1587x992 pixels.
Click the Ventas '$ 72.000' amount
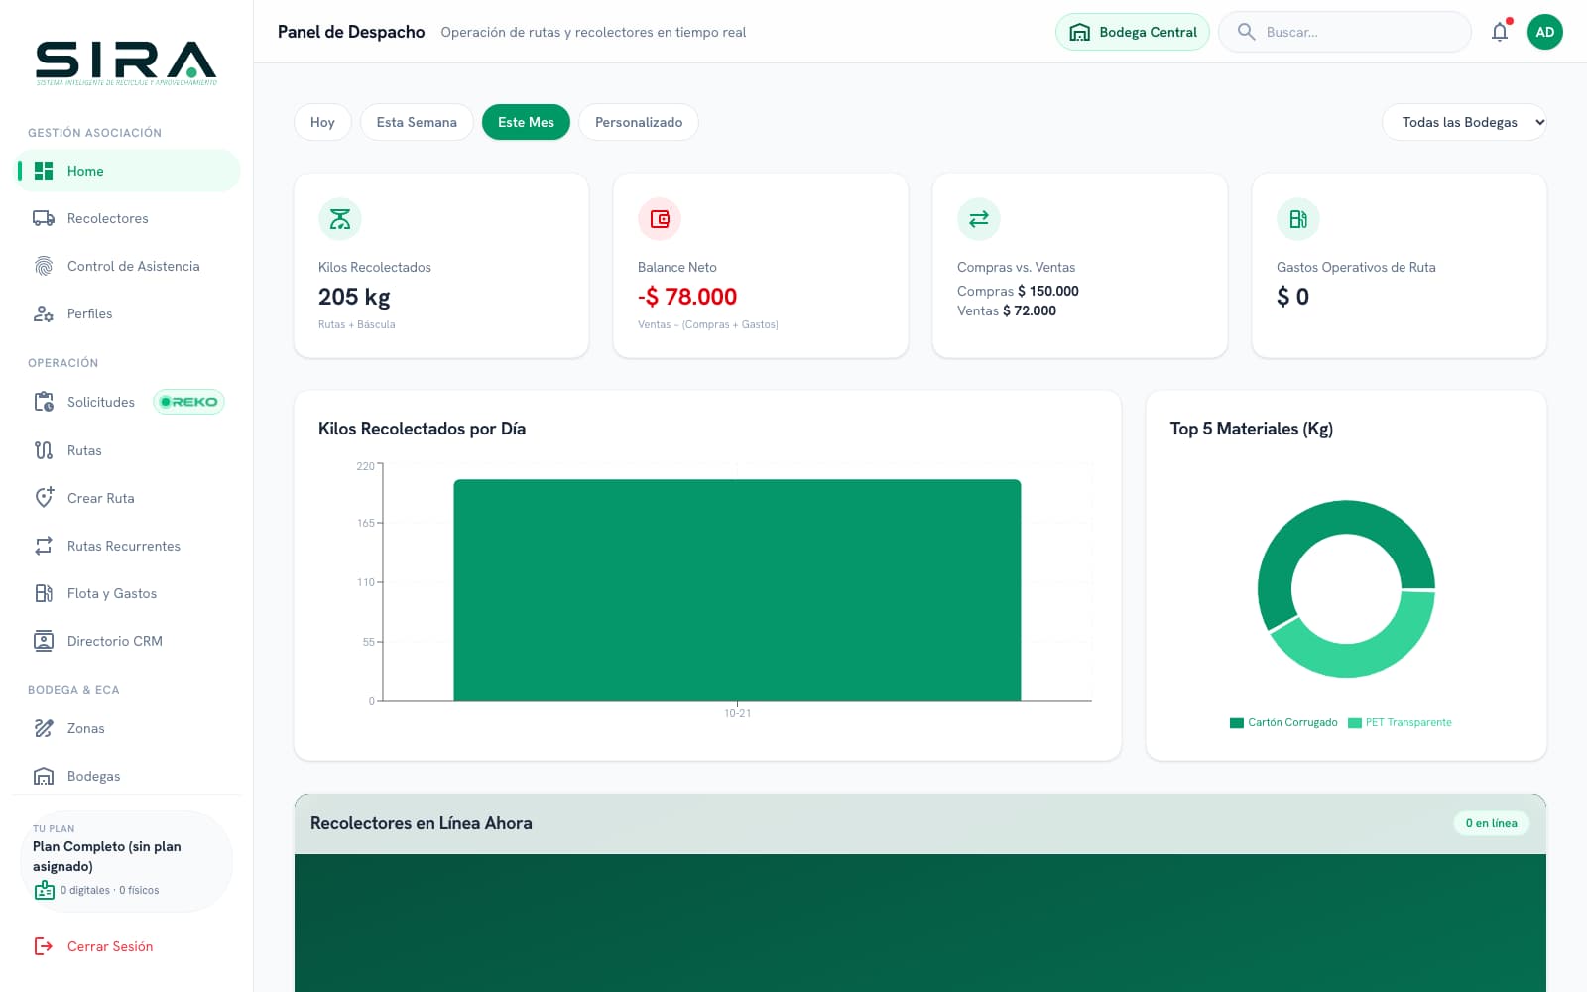point(1030,310)
